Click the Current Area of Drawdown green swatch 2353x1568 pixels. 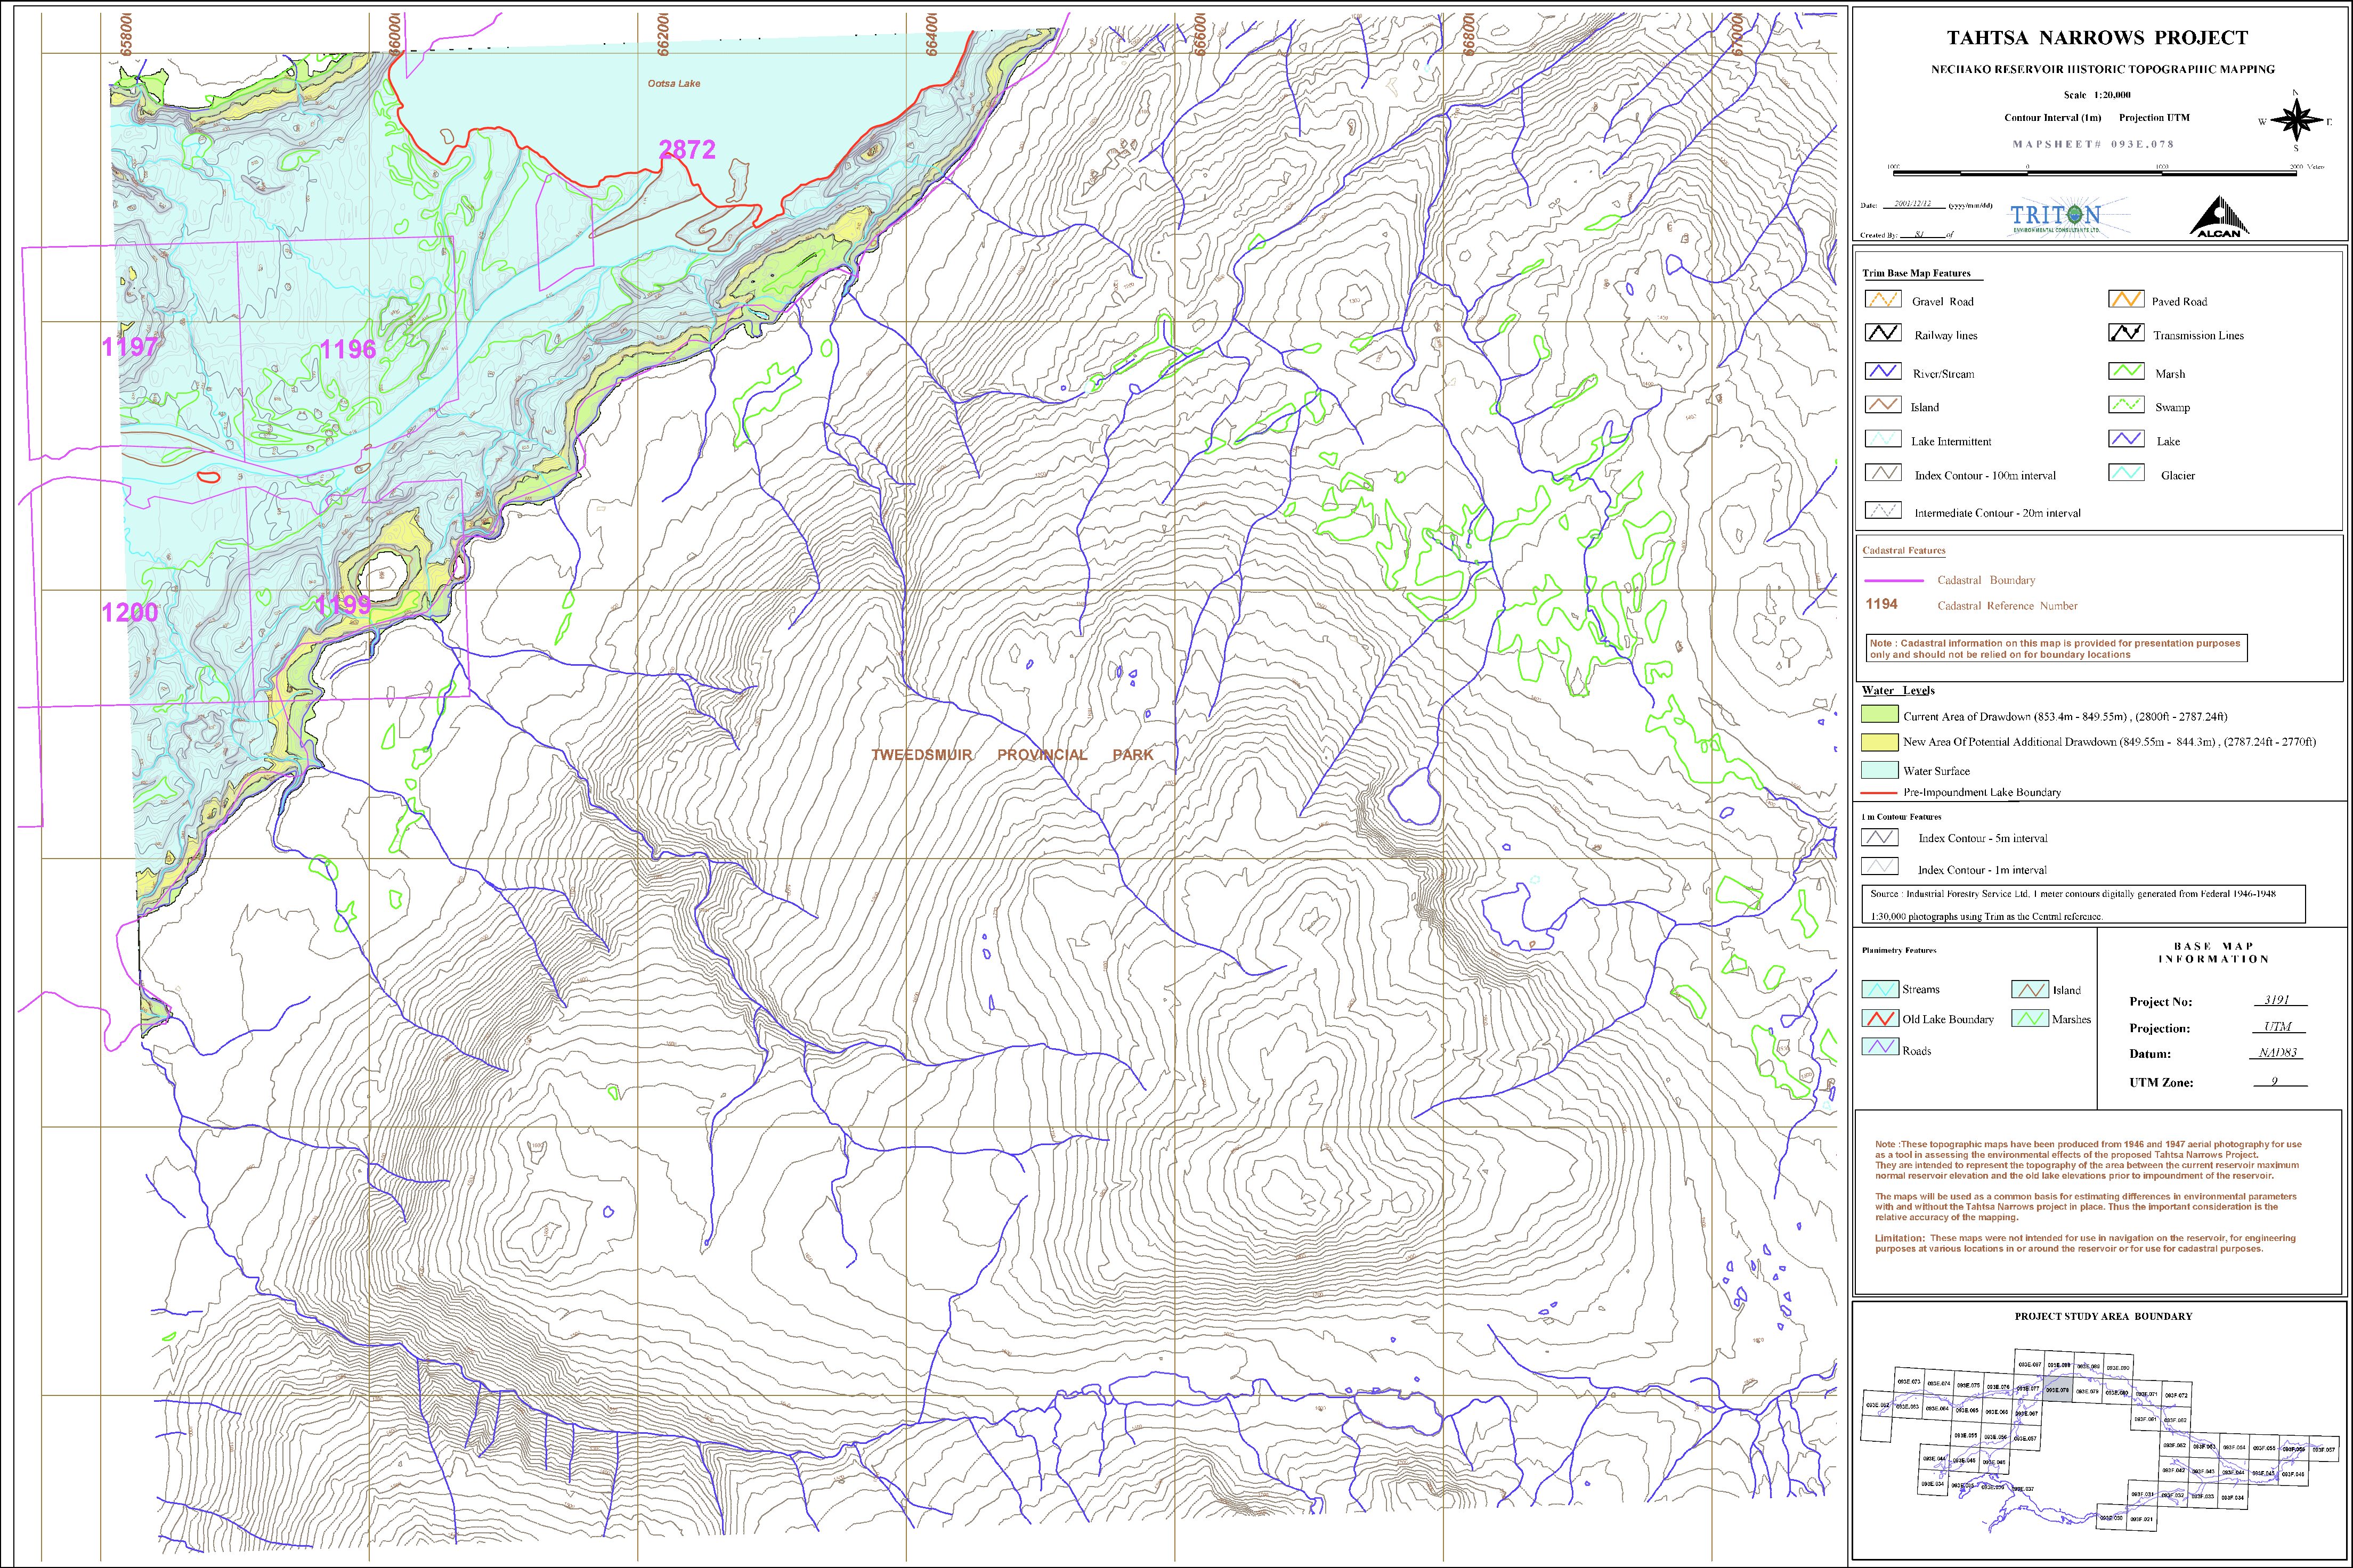click(x=1879, y=715)
